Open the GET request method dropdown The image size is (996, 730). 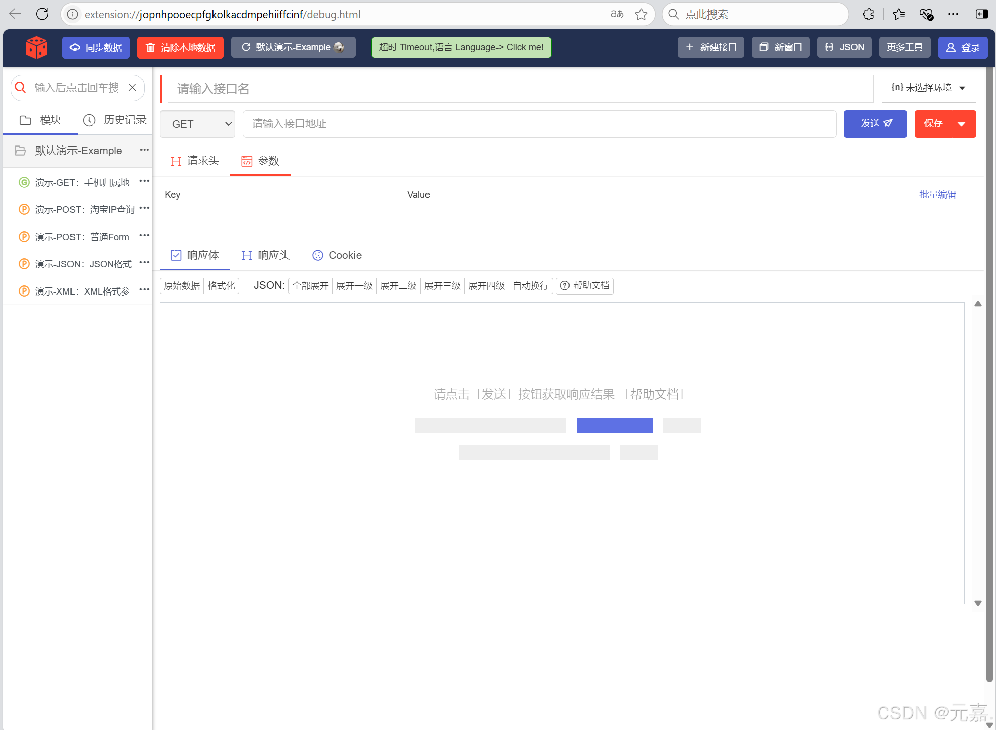(197, 124)
